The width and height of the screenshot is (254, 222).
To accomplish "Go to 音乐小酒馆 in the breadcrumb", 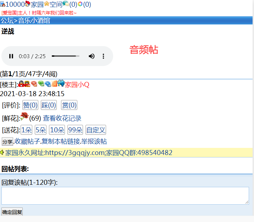I will 34,21.
